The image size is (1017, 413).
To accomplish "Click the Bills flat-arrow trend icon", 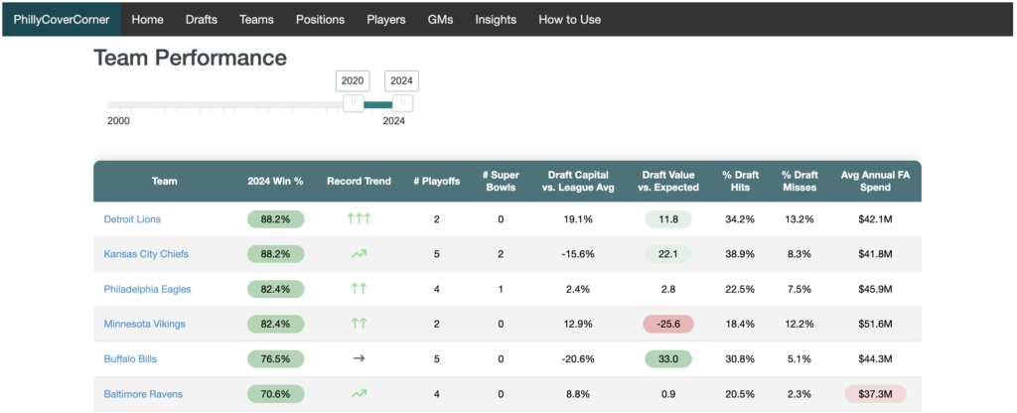I will (x=359, y=358).
